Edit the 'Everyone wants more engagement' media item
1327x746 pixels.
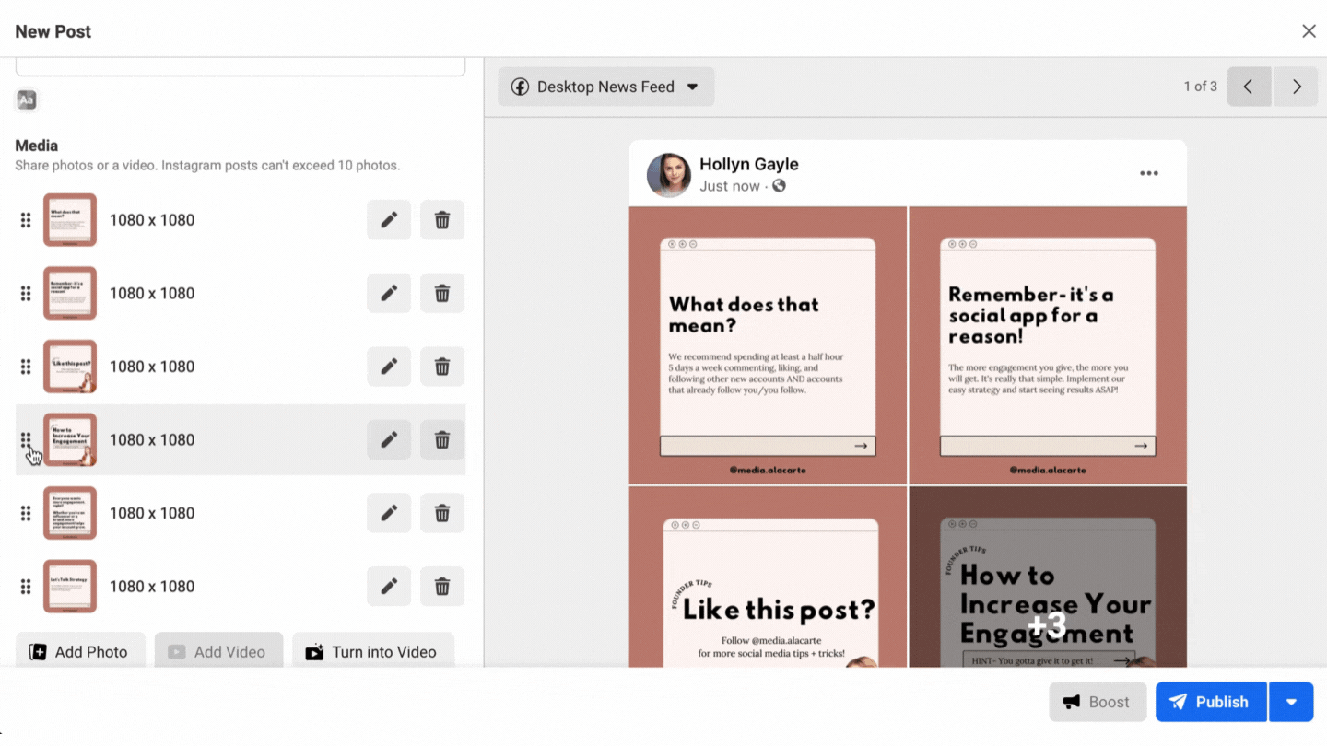tap(389, 513)
